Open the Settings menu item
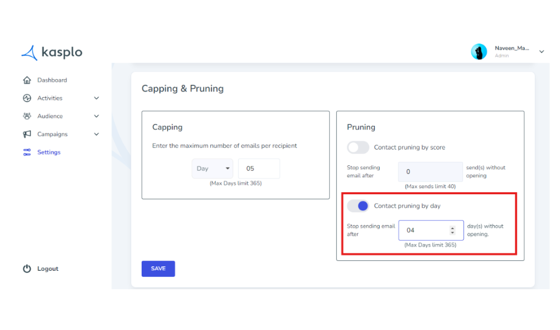The height and width of the screenshot is (330, 560). pos(49,152)
